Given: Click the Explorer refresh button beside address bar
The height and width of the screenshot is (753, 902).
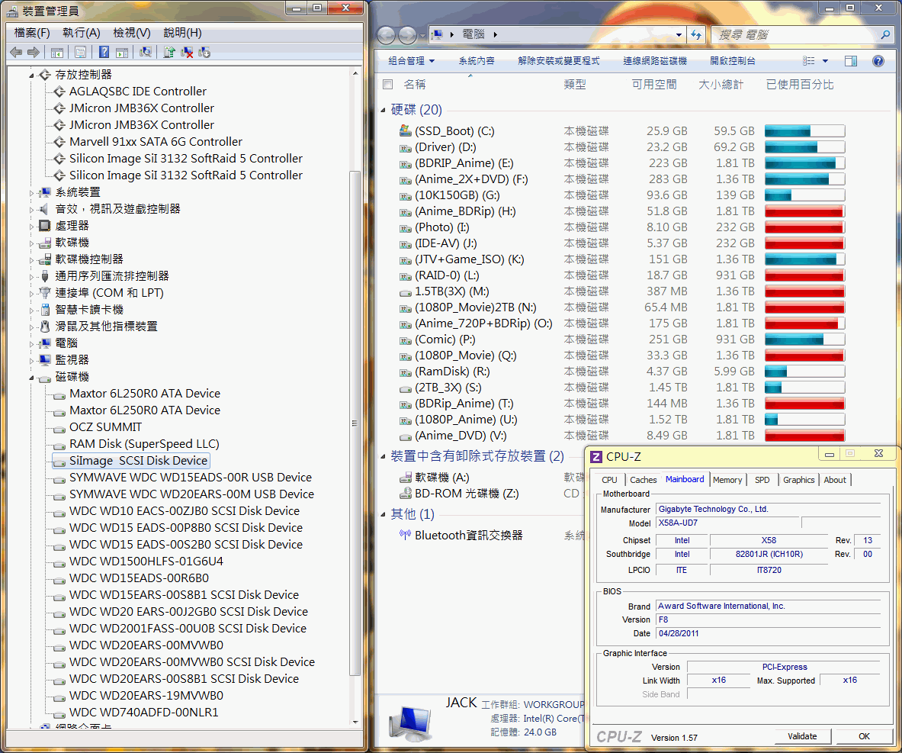Looking at the screenshot, I should pos(696,34).
